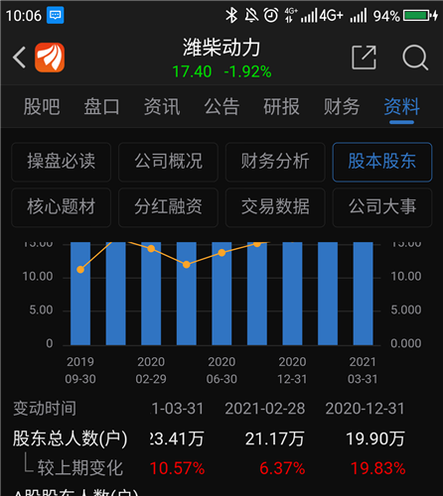Image resolution: width=443 pixels, height=496 pixels.
Task: Tap the 2021 03-31 chart bar
Action: tap(363, 294)
